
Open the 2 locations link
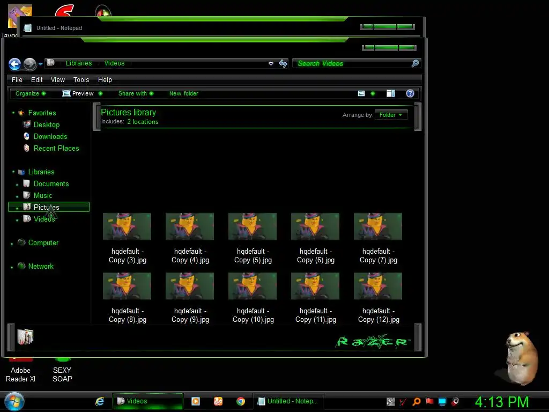pyautogui.click(x=143, y=122)
